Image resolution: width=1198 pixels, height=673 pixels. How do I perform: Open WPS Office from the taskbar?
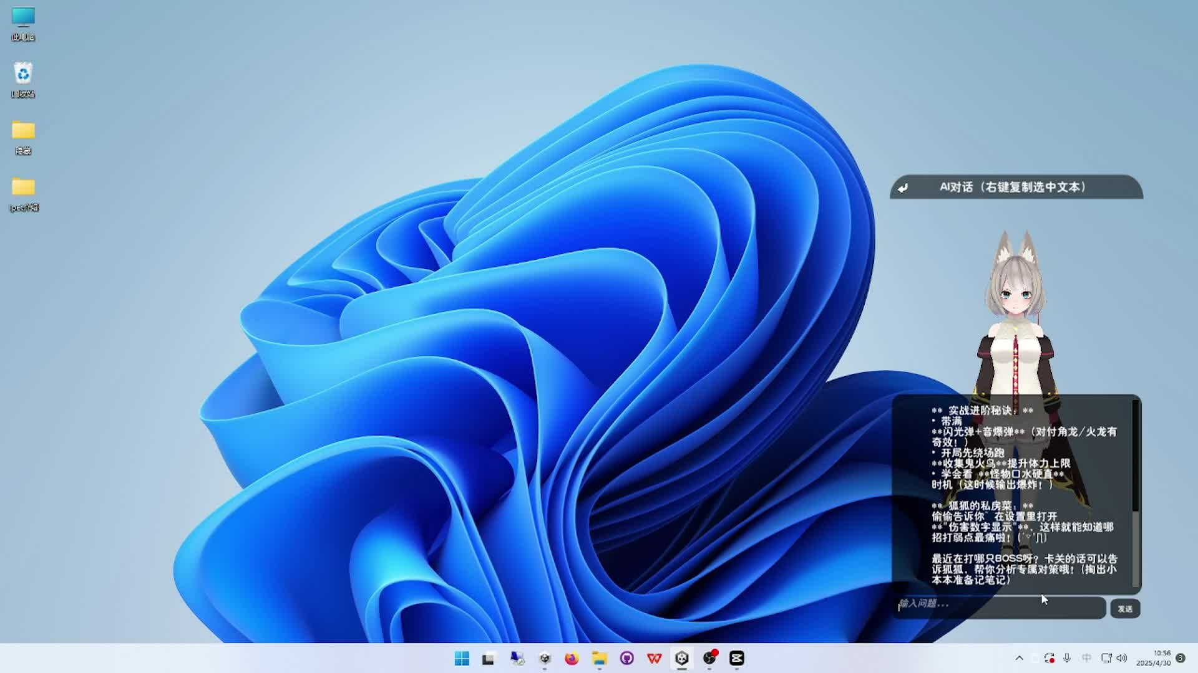click(654, 658)
